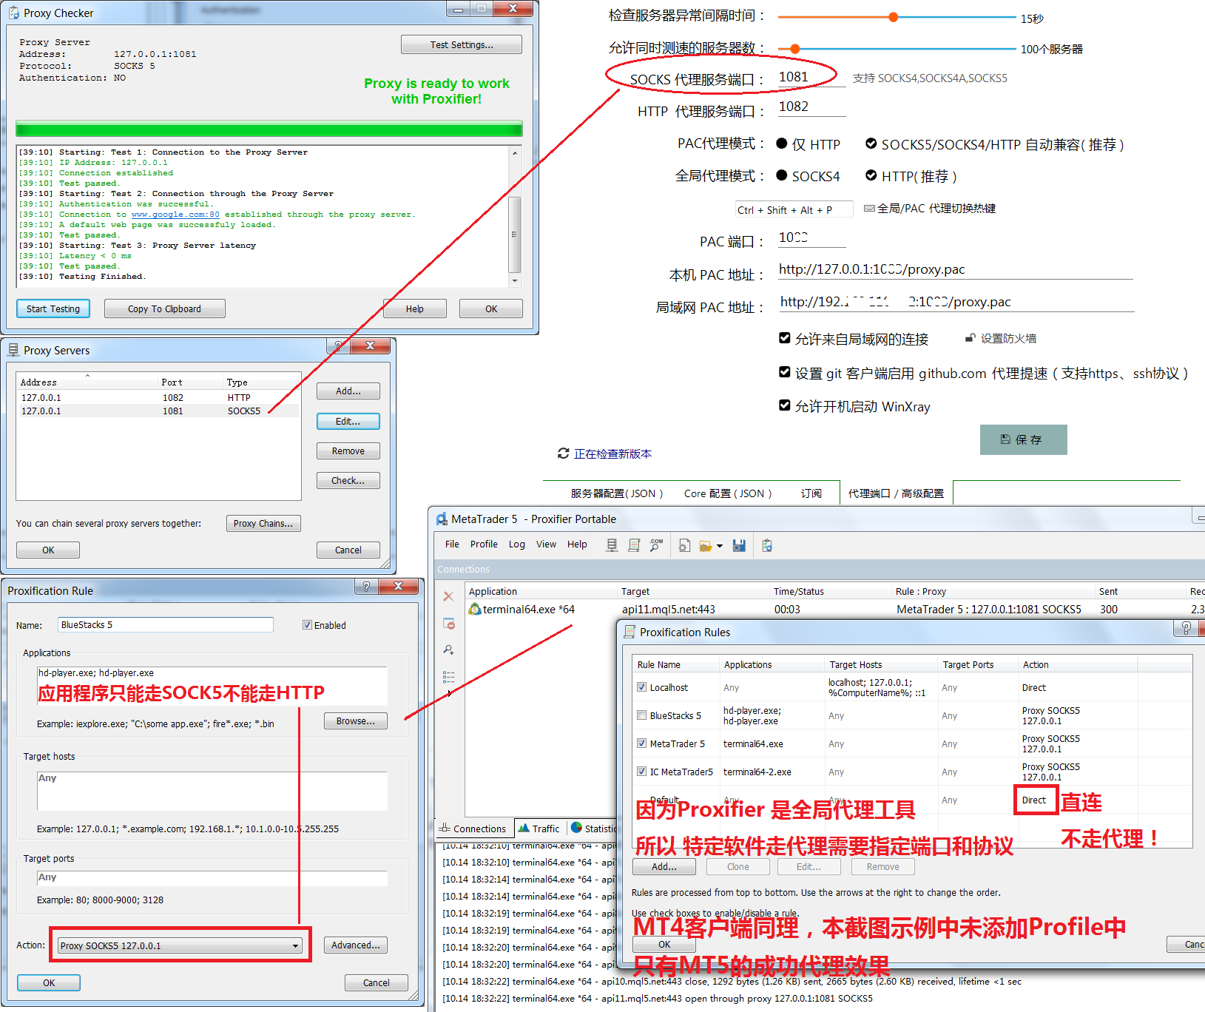
Task: Click the help question button in Proxification Rule
Action: click(x=366, y=587)
